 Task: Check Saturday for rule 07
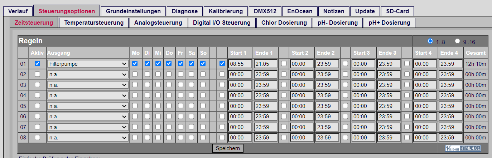192,127
